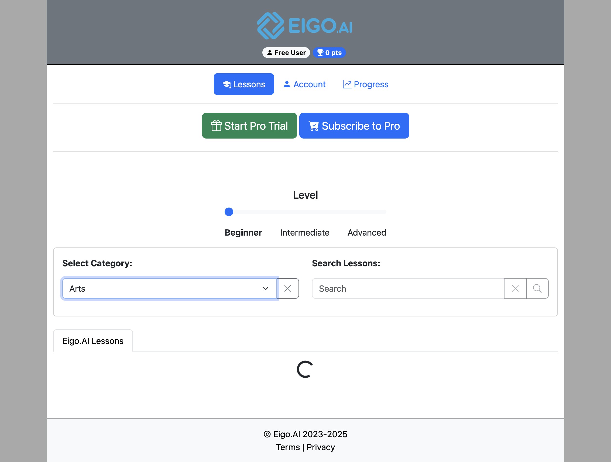The width and height of the screenshot is (611, 462).
Task: Open the Account tab
Action: tap(304, 84)
